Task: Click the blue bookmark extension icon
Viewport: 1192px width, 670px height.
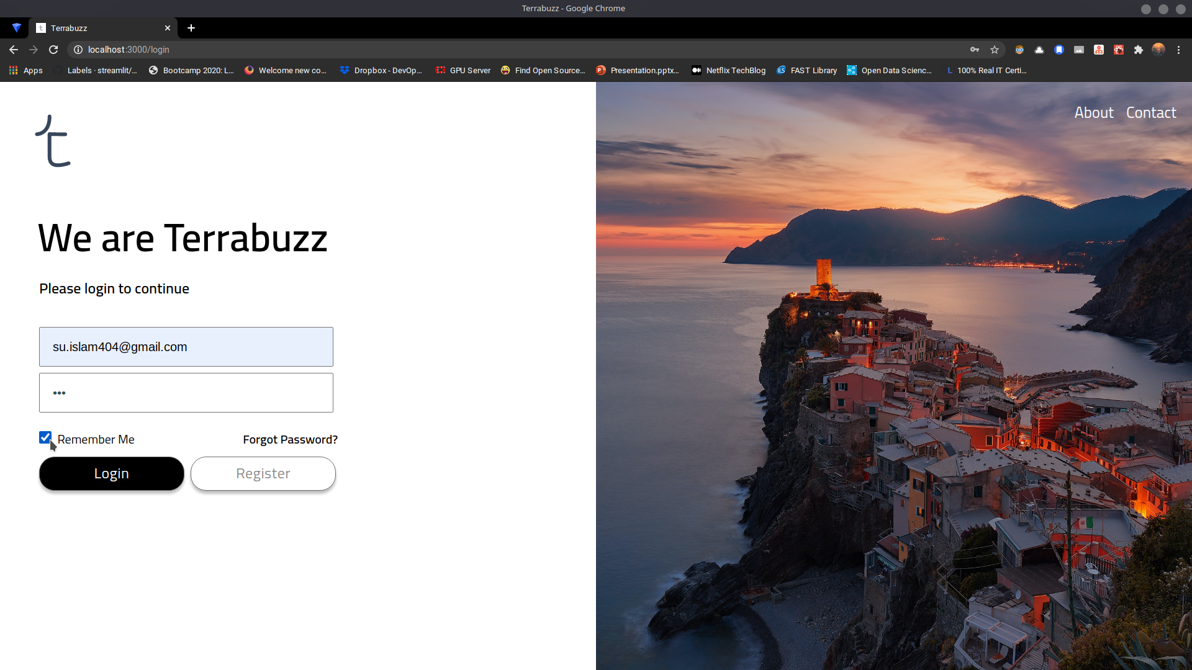Action: (1059, 50)
